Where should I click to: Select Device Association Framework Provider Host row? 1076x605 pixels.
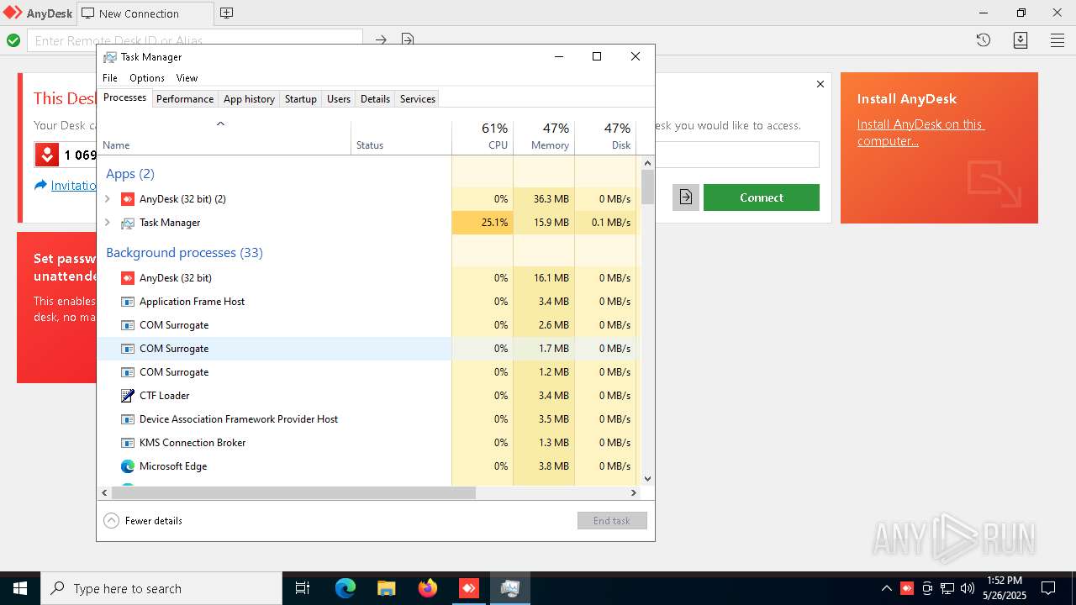click(367, 419)
